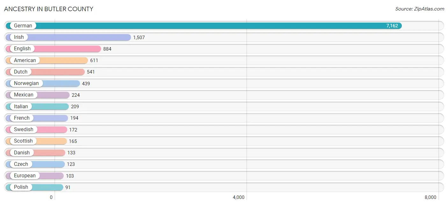Screen dimensions: 448x205
Task: Click the American value 611
Action: pos(94,60)
